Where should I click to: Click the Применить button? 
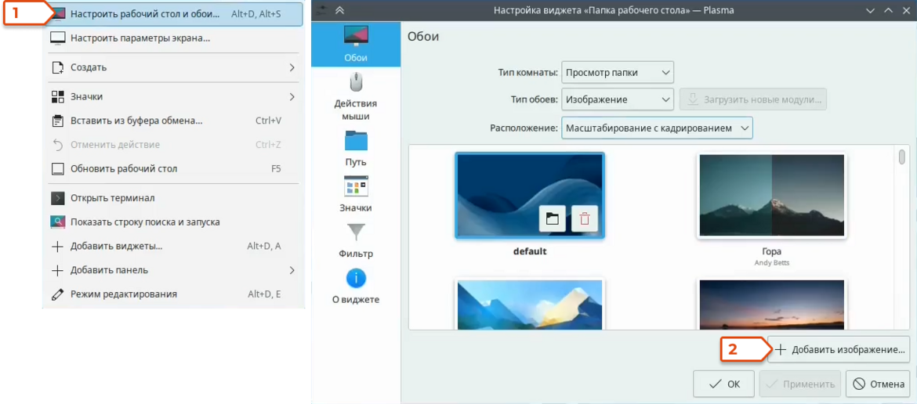(x=800, y=384)
